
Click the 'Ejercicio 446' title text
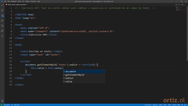coord(38,35)
